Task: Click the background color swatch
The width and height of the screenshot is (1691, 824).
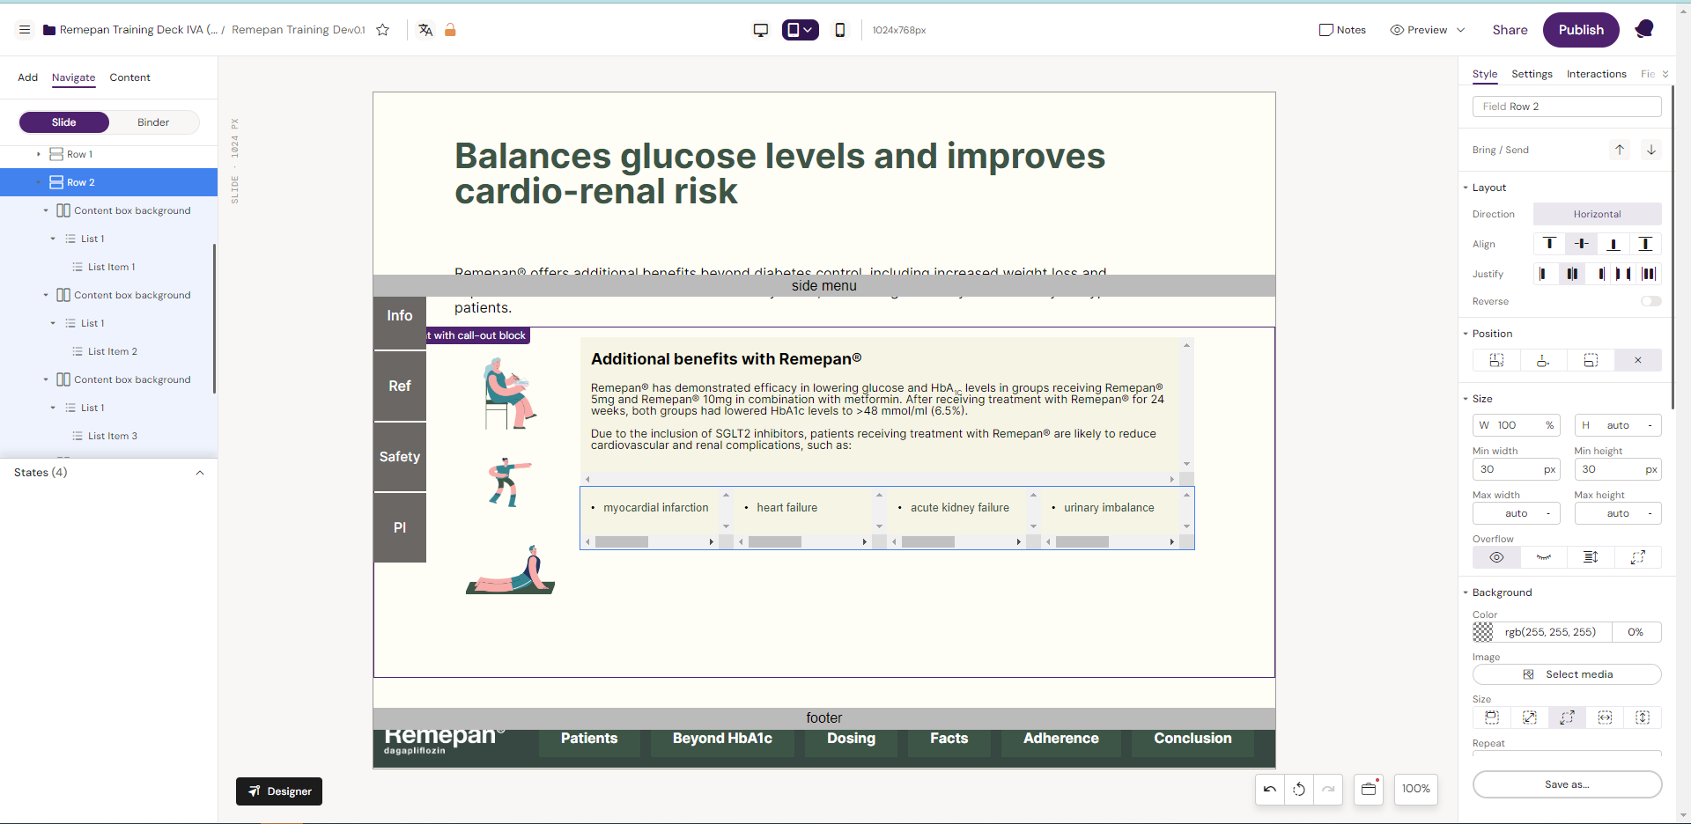Action: (x=1484, y=632)
